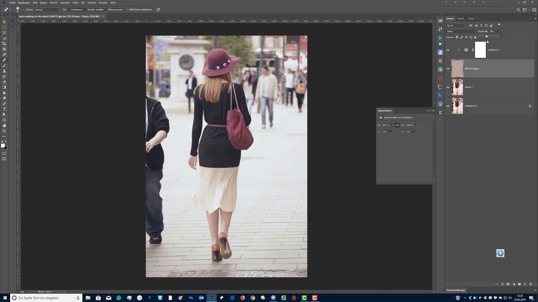Switch to the Kanäle tab

[461, 18]
